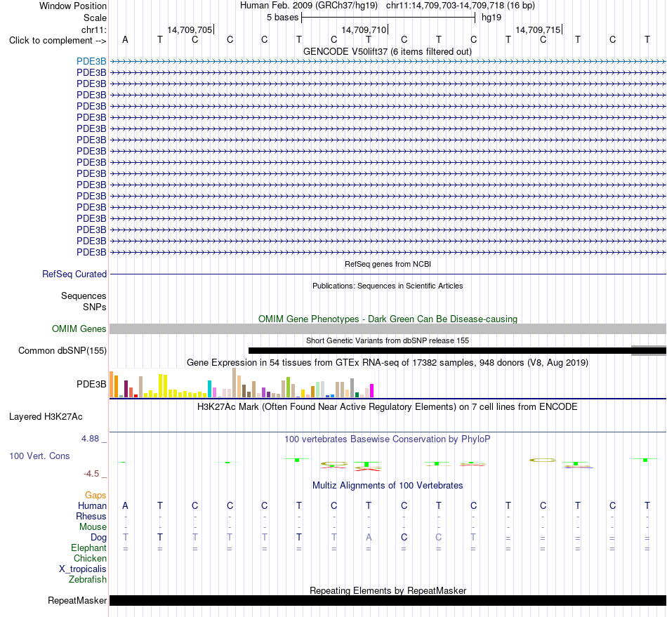
Task: Open the 'Gene Expression in 54 tissues' GTEx title
Action: pos(387,363)
